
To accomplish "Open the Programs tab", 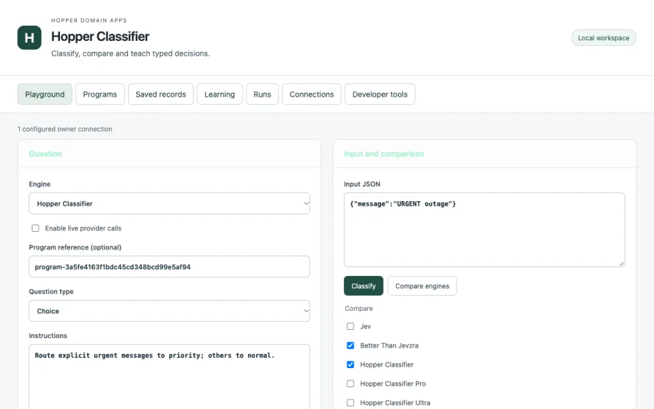I will 100,94.
